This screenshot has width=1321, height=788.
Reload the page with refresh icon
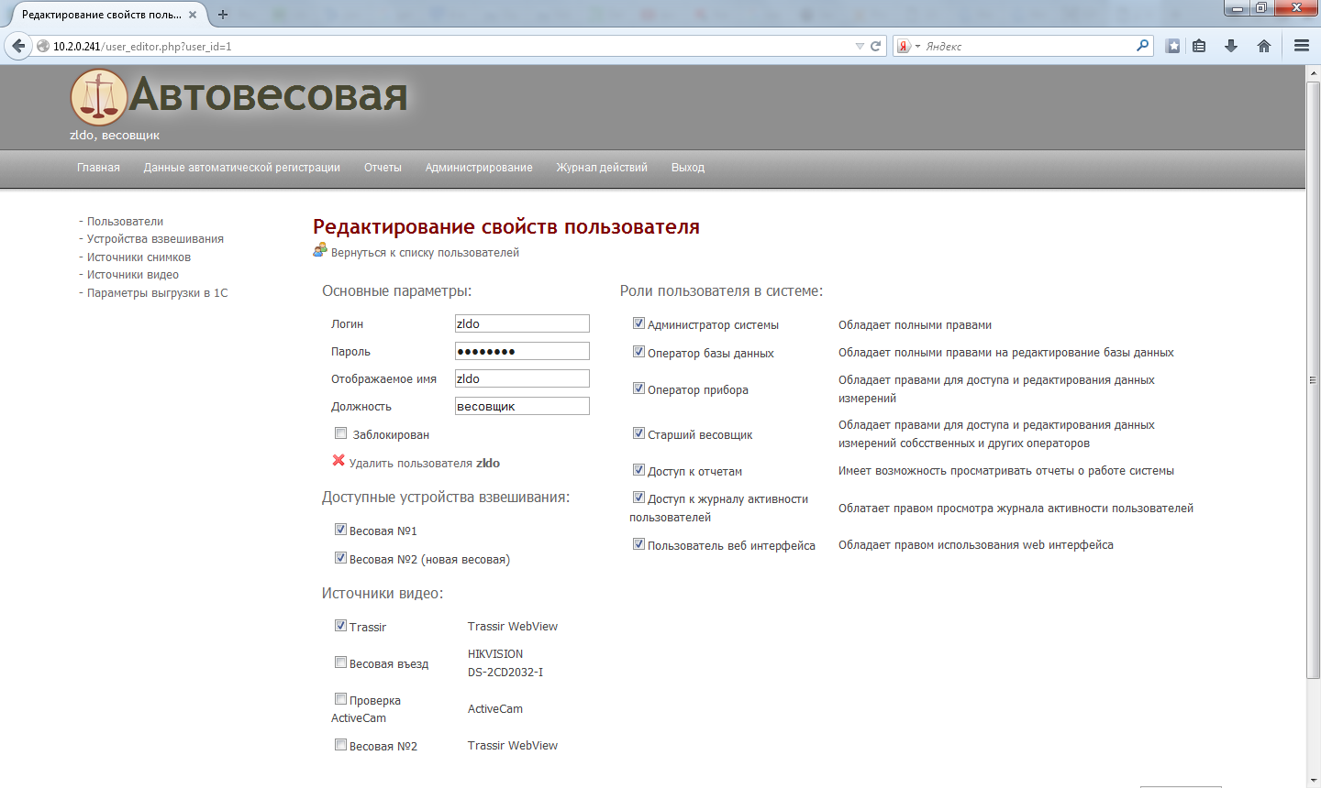tap(876, 46)
